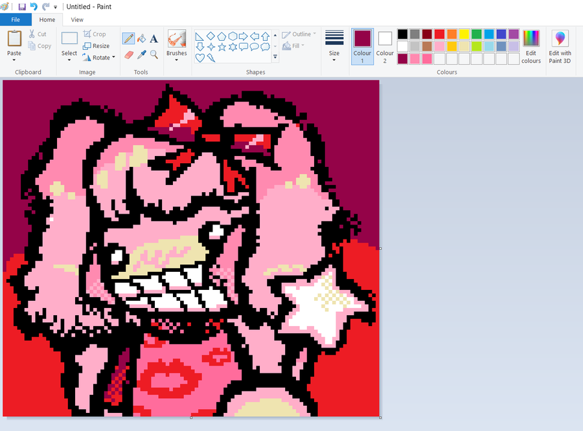583x431 pixels.
Task: Click the Paste clipboard icon
Action: coord(14,39)
